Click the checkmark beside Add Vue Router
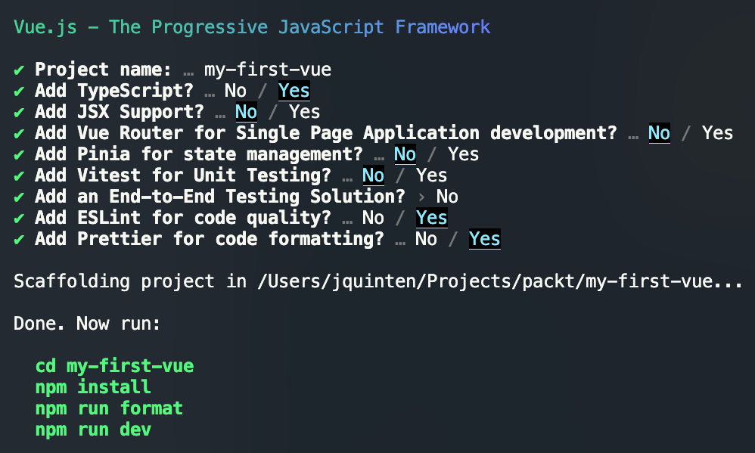 pyautogui.click(x=19, y=135)
